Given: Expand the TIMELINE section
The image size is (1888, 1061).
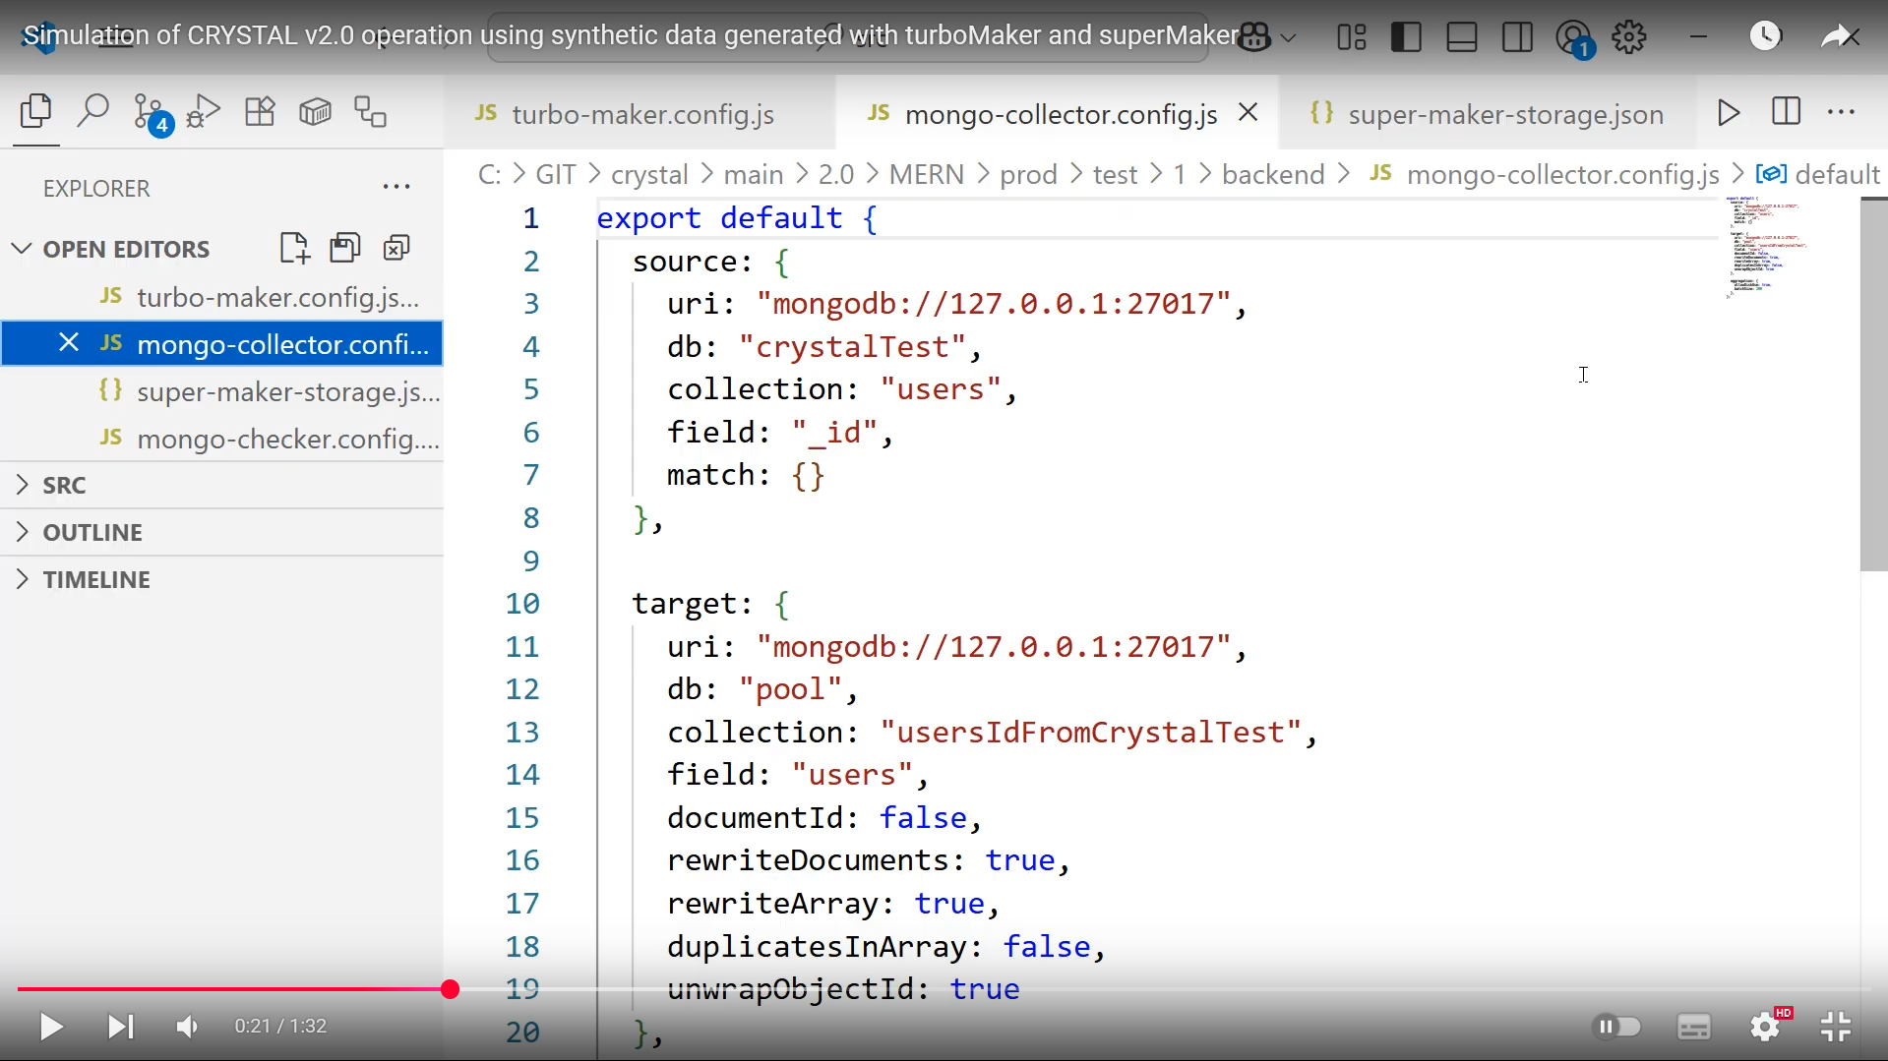Looking at the screenshot, I should pyautogui.click(x=221, y=579).
